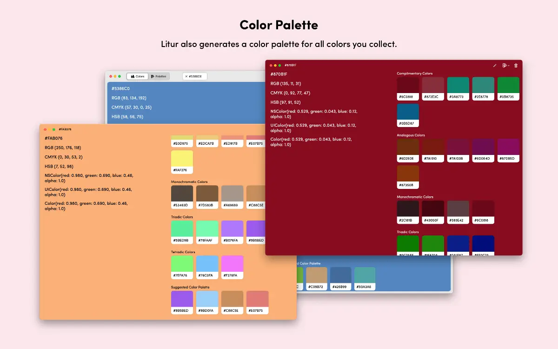Select the #9BD0FA suggested palette swatch
The height and width of the screenshot is (349, 558).
pyautogui.click(x=207, y=302)
